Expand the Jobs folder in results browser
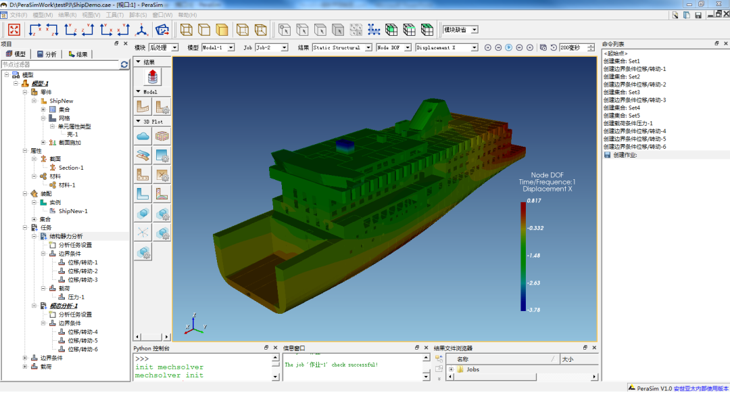730x397 pixels. [451, 369]
